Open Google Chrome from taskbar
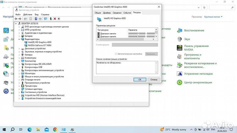 [x=55, y=129]
